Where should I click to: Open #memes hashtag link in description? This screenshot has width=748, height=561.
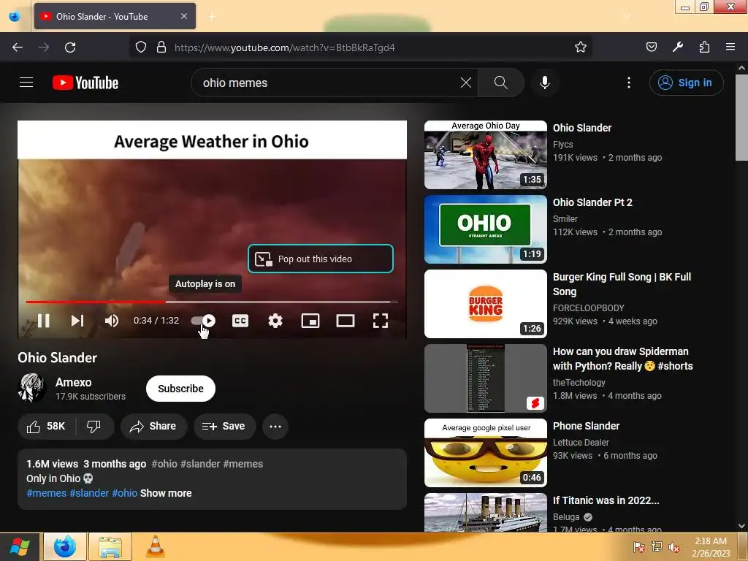pyautogui.click(x=46, y=493)
